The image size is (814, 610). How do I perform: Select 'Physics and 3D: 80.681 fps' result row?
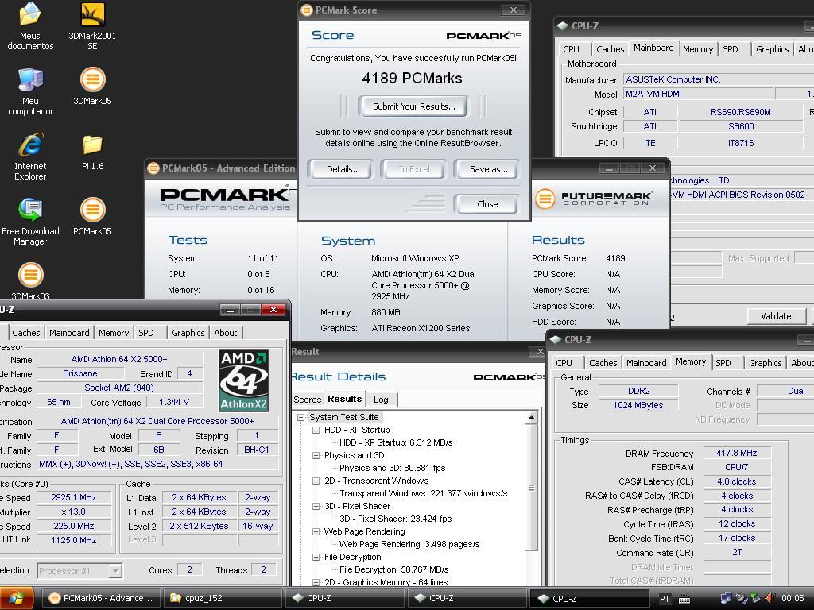point(392,468)
